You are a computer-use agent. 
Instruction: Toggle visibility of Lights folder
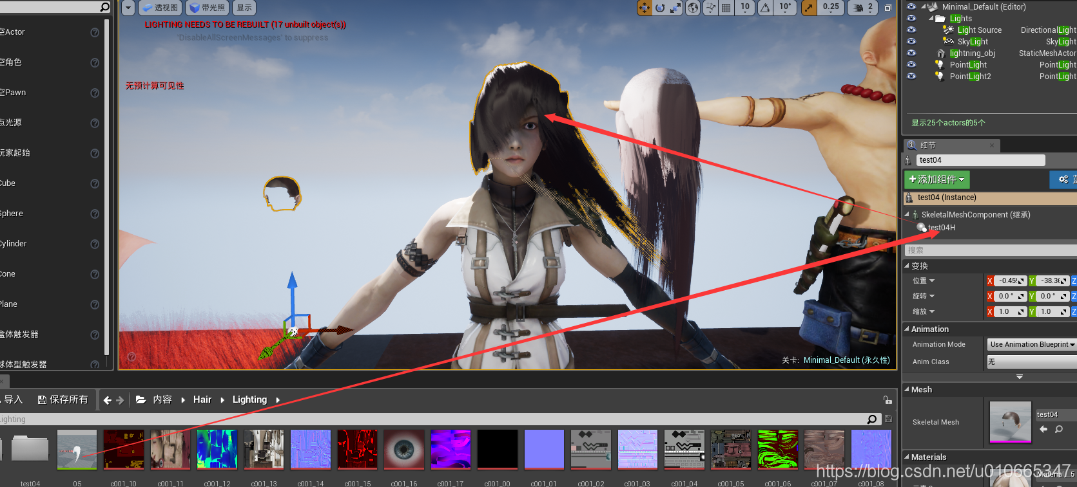point(911,18)
